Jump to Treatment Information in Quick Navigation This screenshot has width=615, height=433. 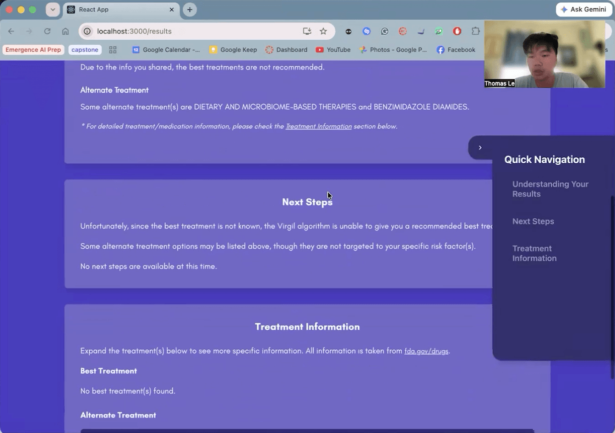[x=534, y=253]
